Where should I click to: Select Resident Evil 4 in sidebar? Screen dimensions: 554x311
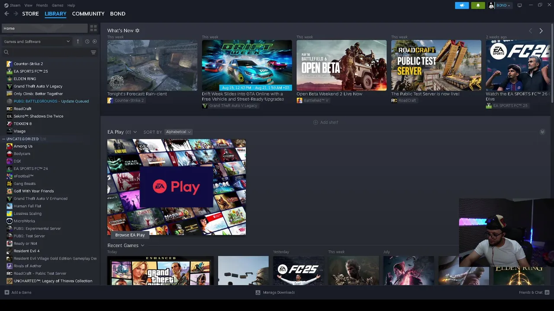click(x=26, y=251)
